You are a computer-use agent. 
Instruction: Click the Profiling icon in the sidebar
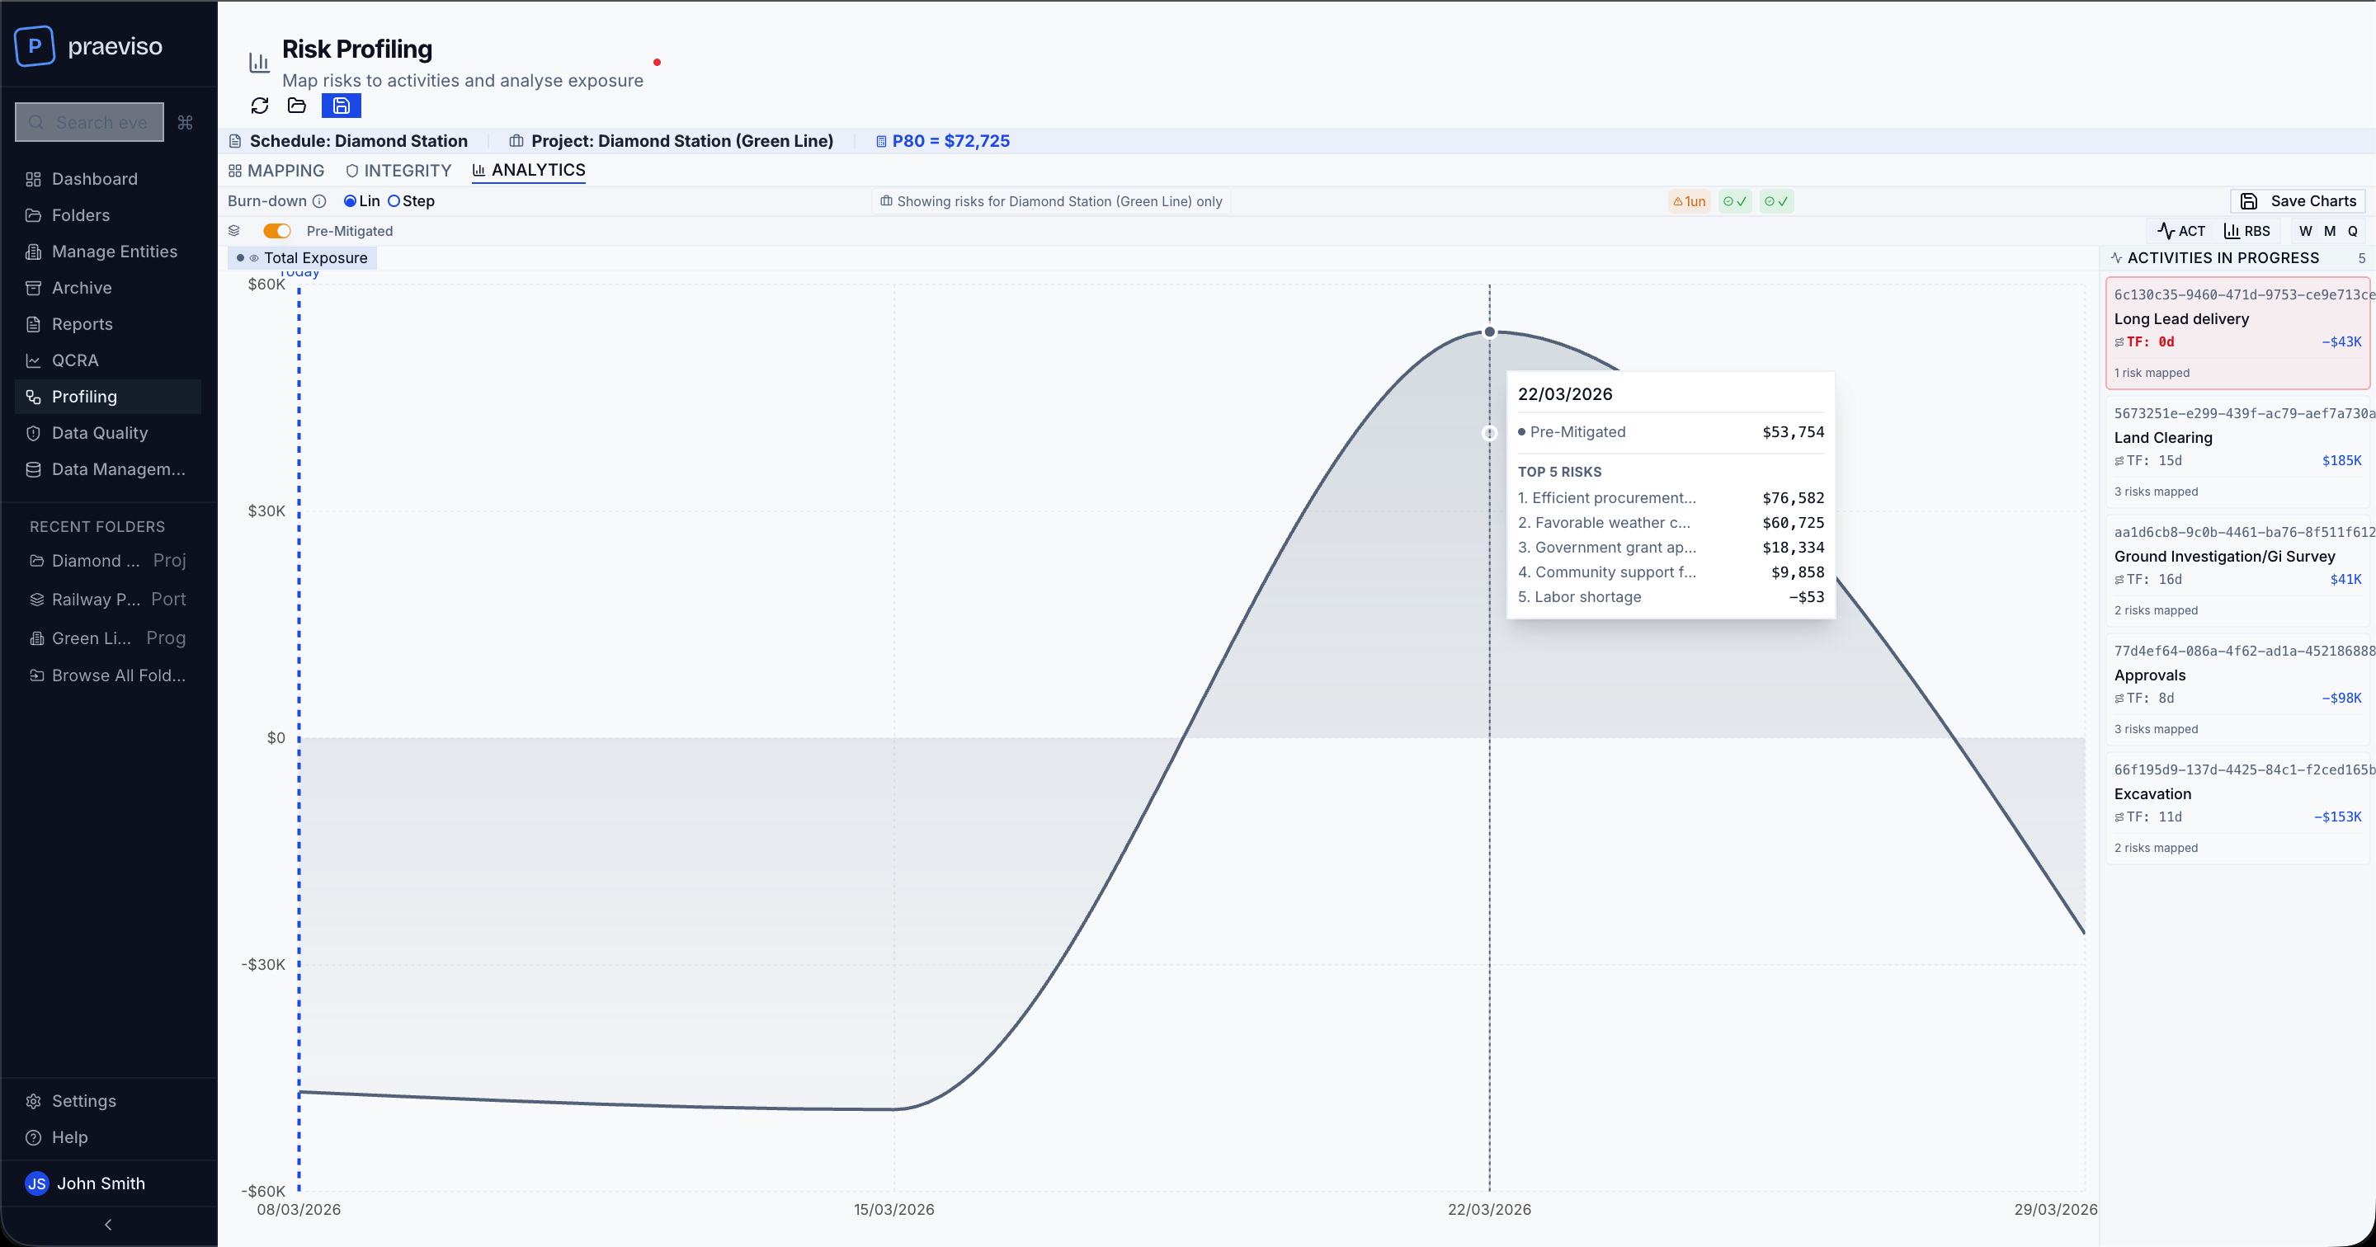coord(33,397)
